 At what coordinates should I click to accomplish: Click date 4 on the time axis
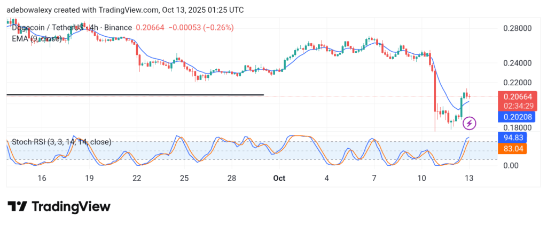click(x=326, y=178)
